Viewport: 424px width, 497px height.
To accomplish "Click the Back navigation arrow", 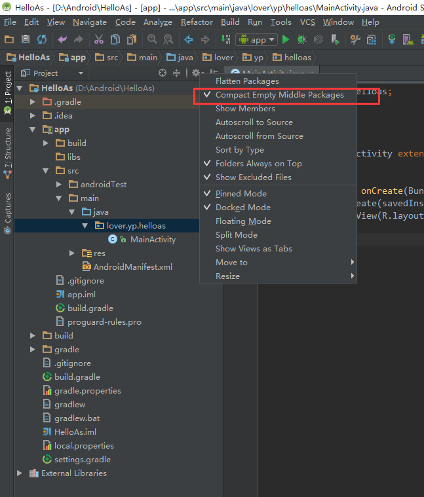I will (189, 40).
